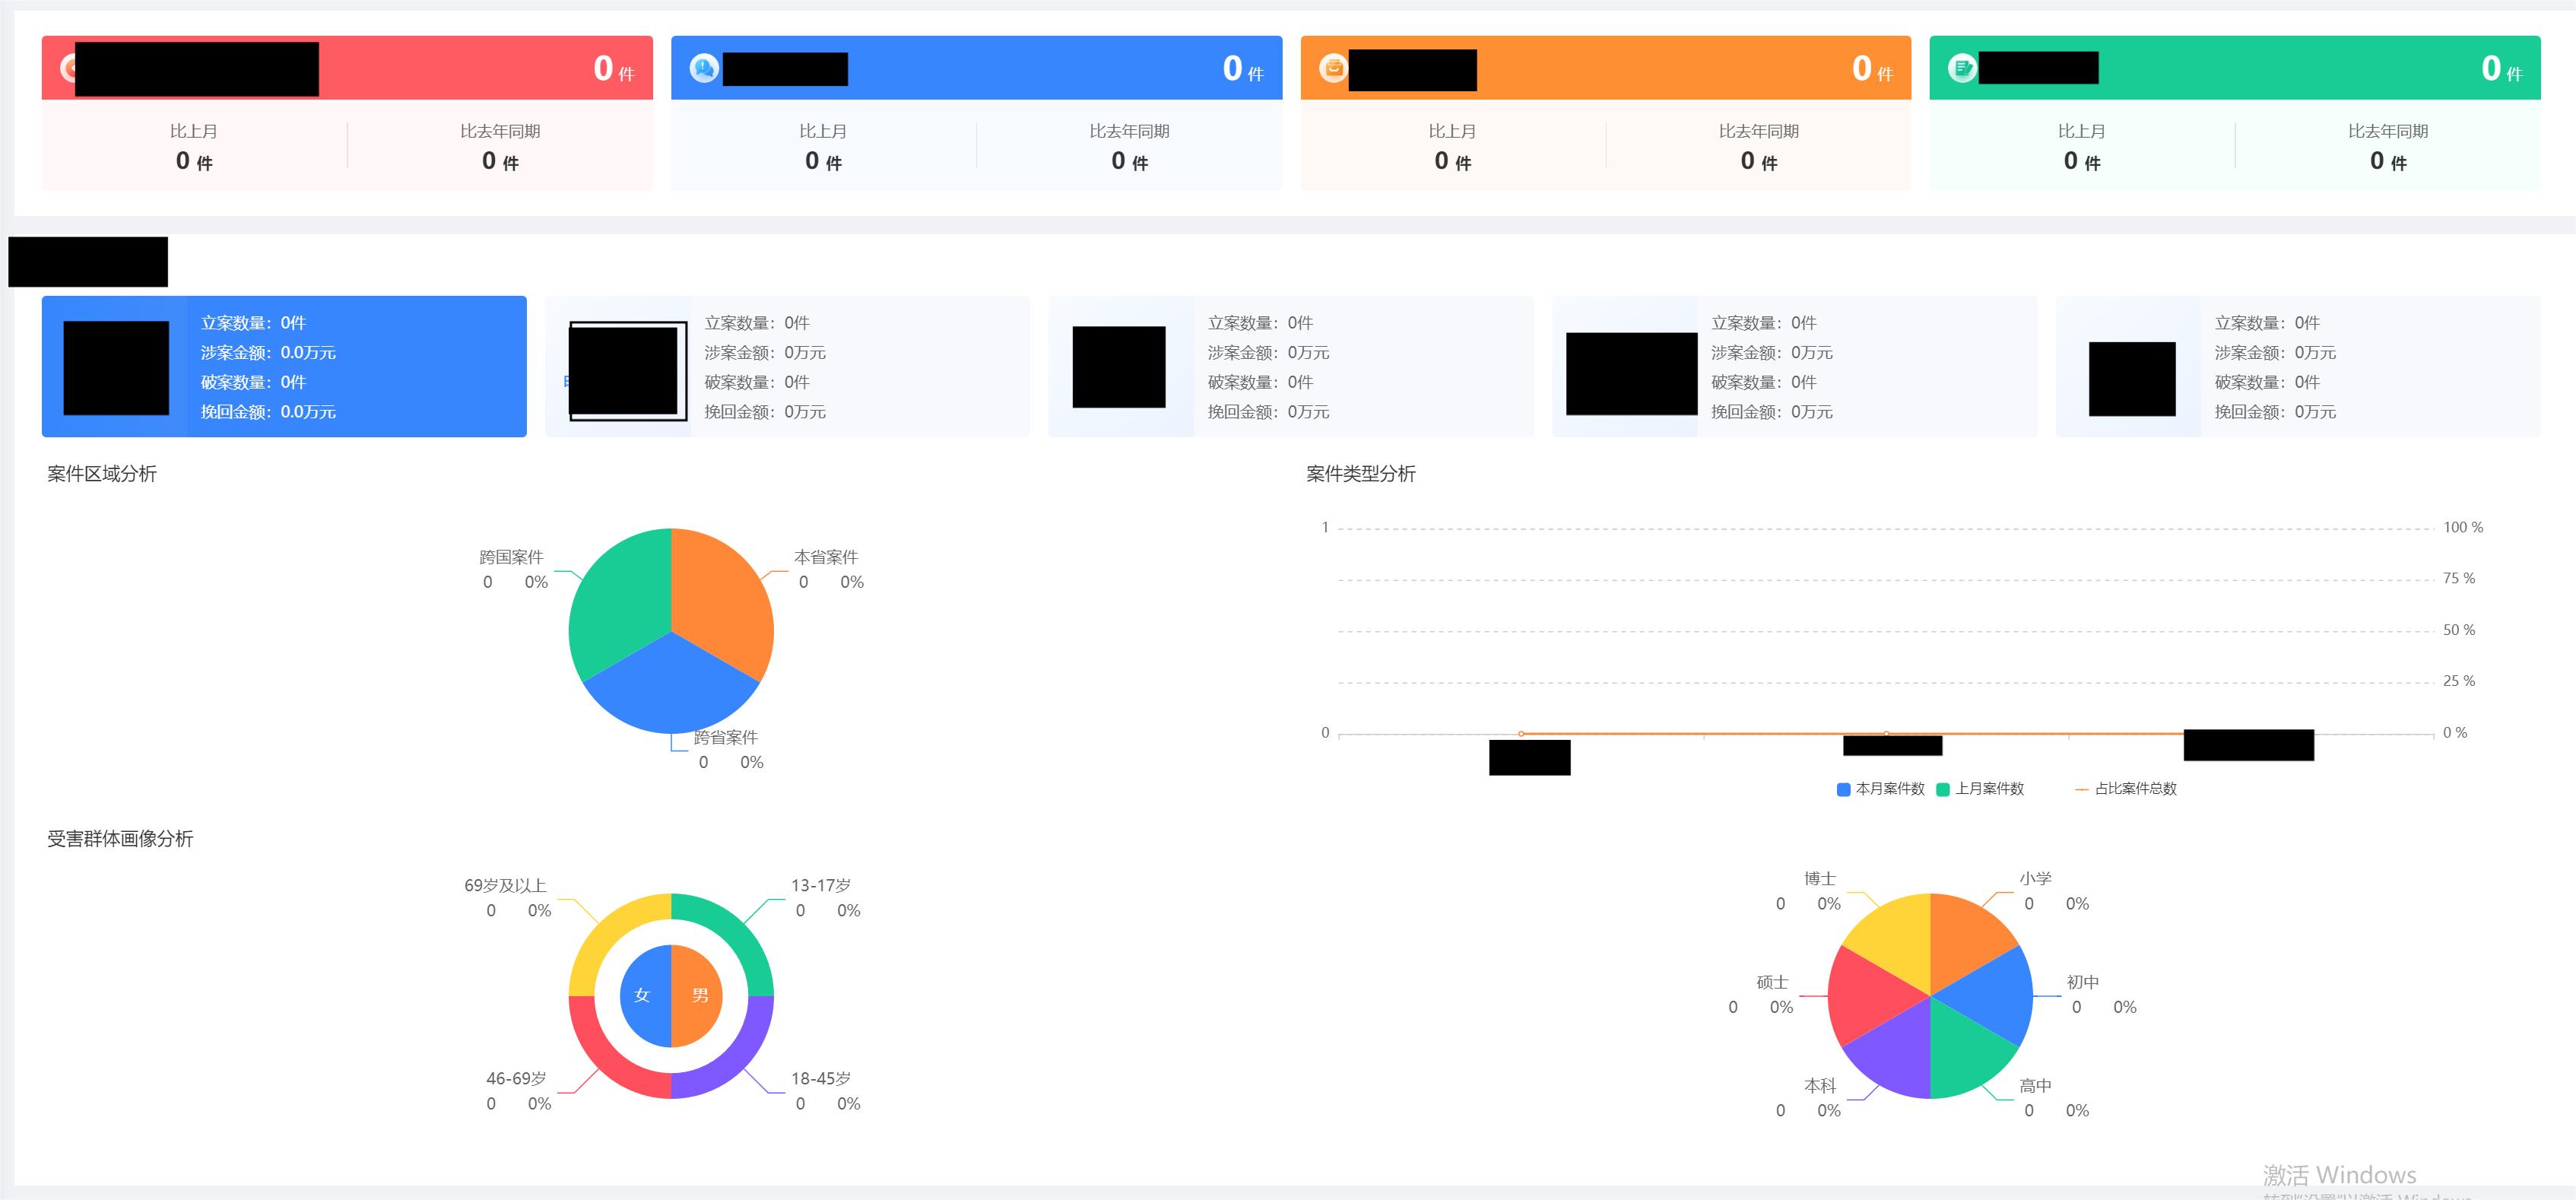
Task: Click 比去年同期 under the red summary card
Action: (500, 131)
